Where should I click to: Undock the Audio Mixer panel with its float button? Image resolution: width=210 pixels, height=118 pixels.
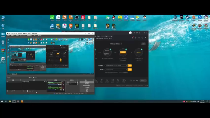(65, 80)
